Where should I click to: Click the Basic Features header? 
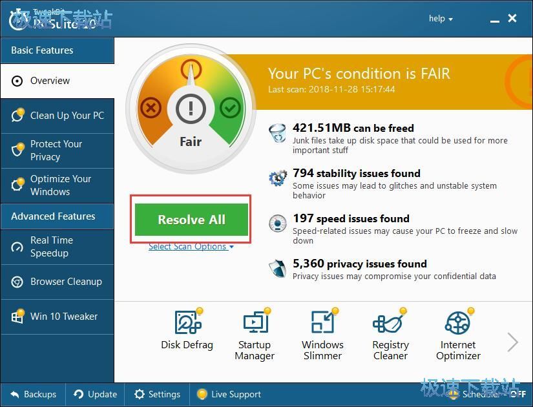pos(57,50)
